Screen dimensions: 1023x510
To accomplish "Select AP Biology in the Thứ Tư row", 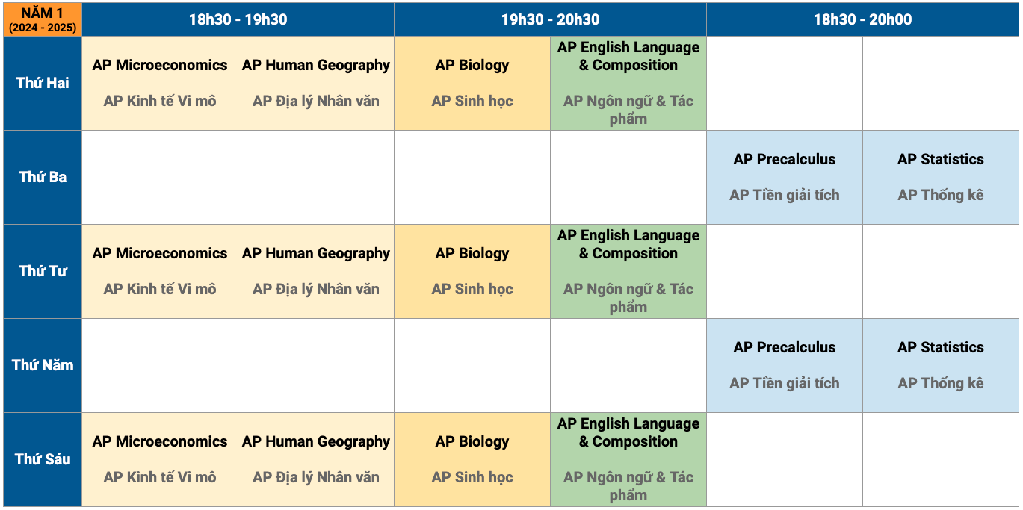I will [x=472, y=271].
